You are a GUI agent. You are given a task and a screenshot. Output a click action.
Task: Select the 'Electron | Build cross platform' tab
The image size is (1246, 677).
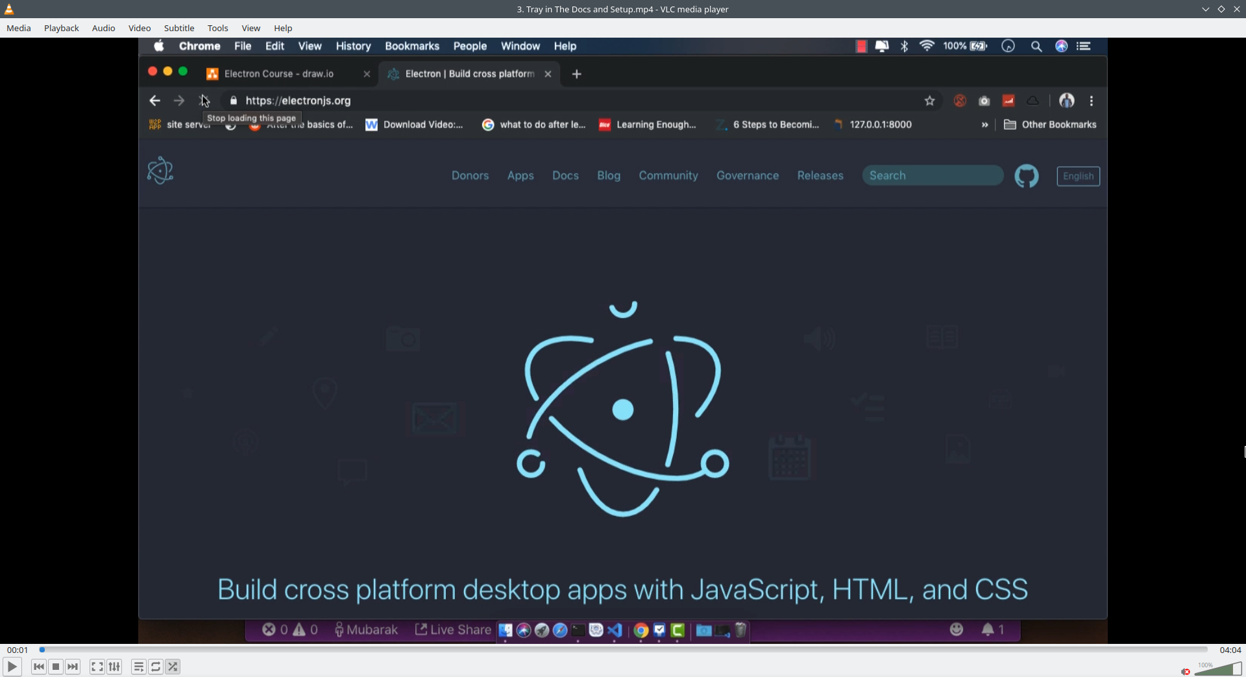[470, 74]
